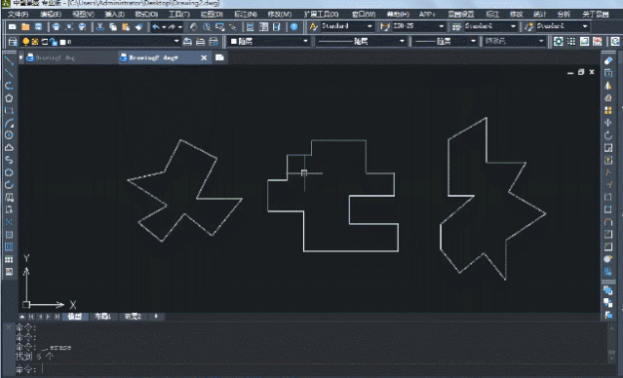Select the Line tool in the draw toolbar

click(9, 61)
